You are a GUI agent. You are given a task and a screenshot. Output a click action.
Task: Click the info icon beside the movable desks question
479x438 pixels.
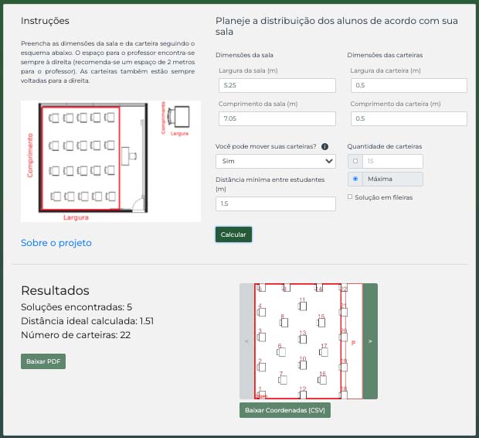tap(325, 146)
